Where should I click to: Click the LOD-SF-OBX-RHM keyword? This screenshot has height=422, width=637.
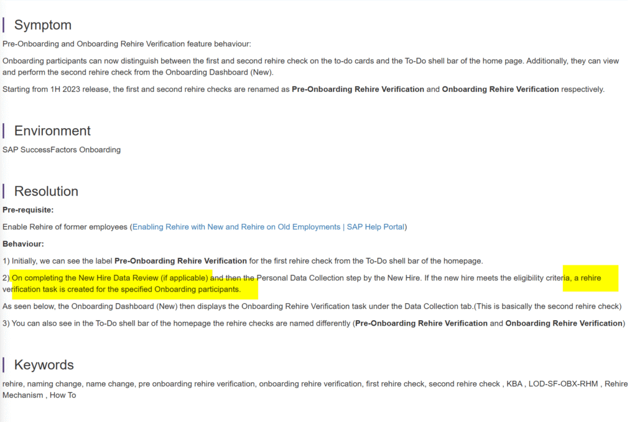click(x=564, y=384)
